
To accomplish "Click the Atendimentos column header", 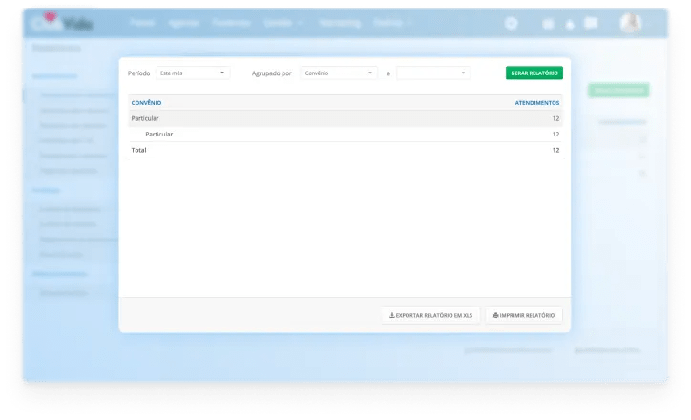I will click(536, 102).
